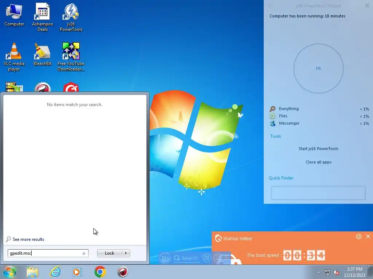This screenshot has height=279, width=373.
Task: Click the grid apps icon in the floating toolbar
Action: point(207,258)
